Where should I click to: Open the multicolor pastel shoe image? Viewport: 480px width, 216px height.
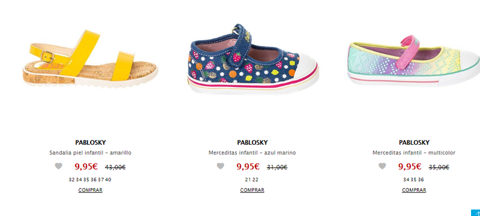click(414, 61)
